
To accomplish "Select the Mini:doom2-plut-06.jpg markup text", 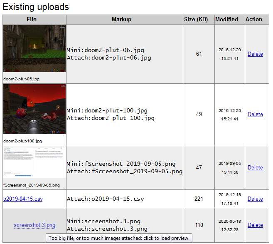I will [x=105, y=50].
